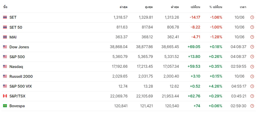257x113 pixels.
Task: Click the Thai flag beside MAI
Action: 5,37
